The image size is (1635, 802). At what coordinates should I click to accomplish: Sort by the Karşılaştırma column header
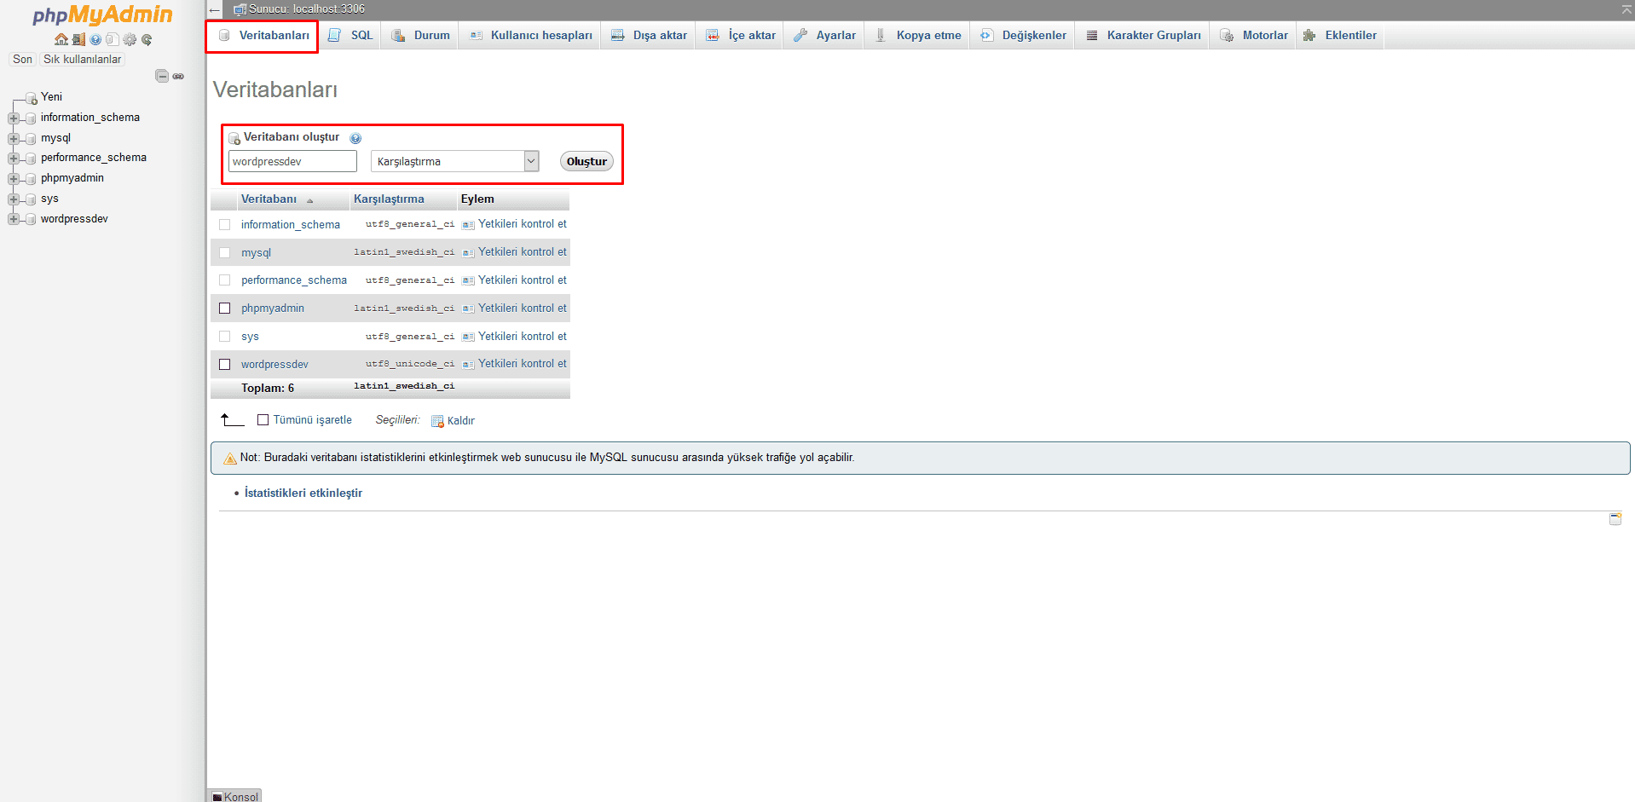point(389,199)
